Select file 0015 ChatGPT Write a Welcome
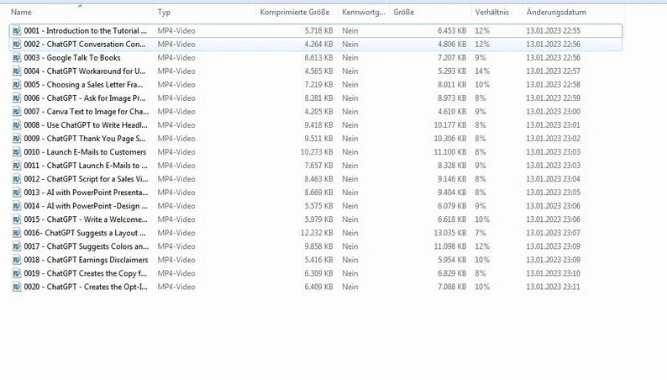667x380 pixels. tap(86, 219)
